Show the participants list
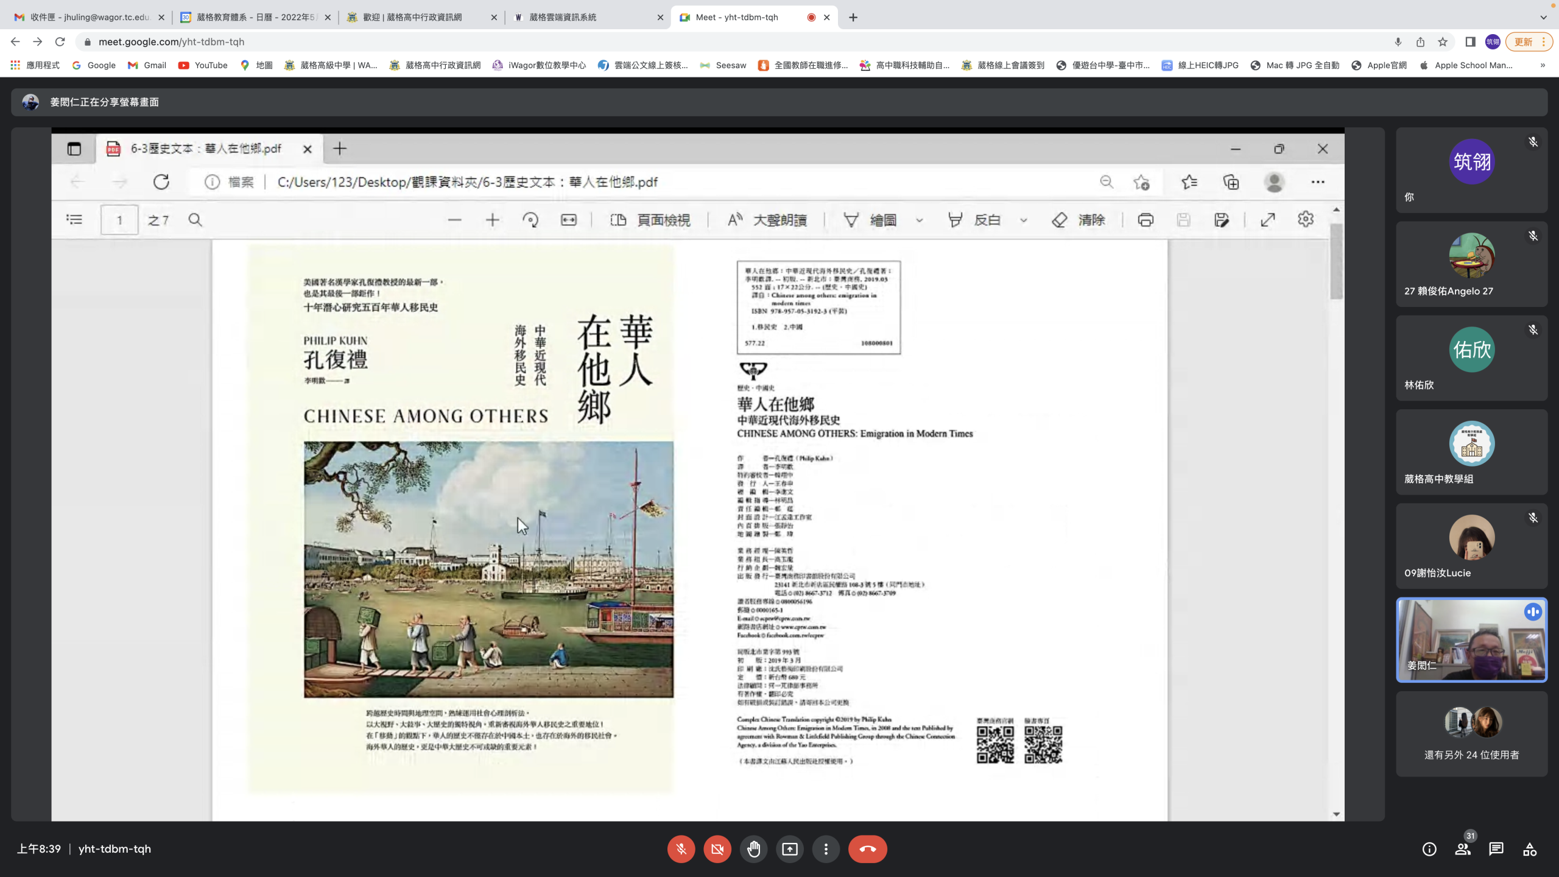The width and height of the screenshot is (1559, 877). pyautogui.click(x=1463, y=849)
